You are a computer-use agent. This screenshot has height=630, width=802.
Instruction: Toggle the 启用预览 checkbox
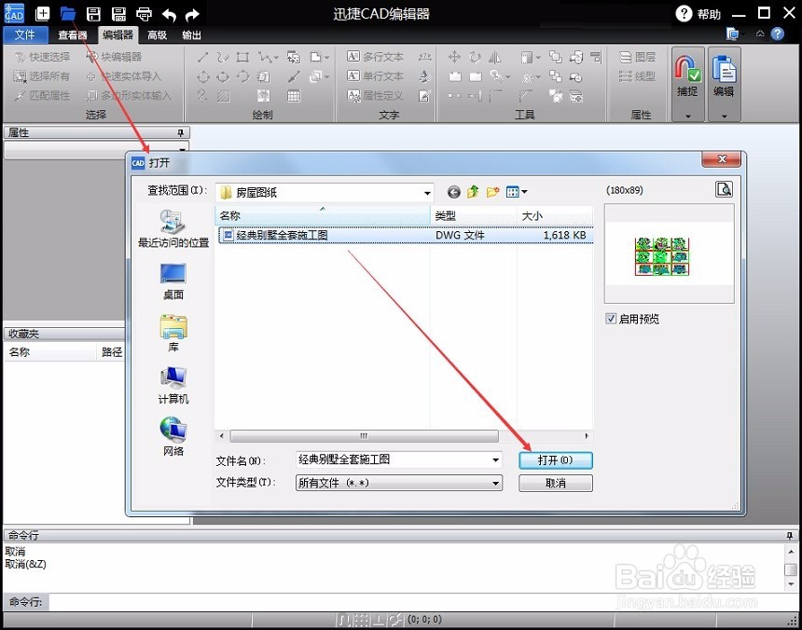[x=611, y=319]
